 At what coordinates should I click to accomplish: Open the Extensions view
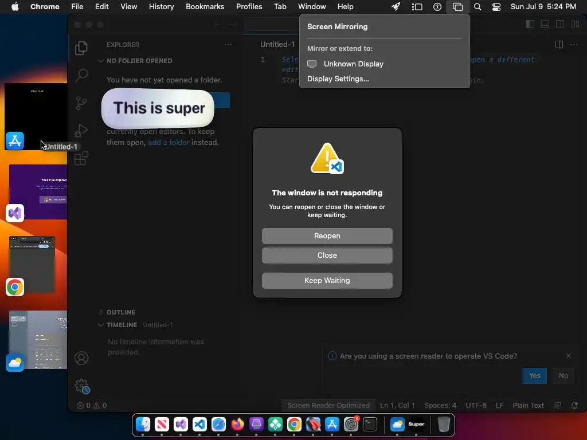coord(81,158)
